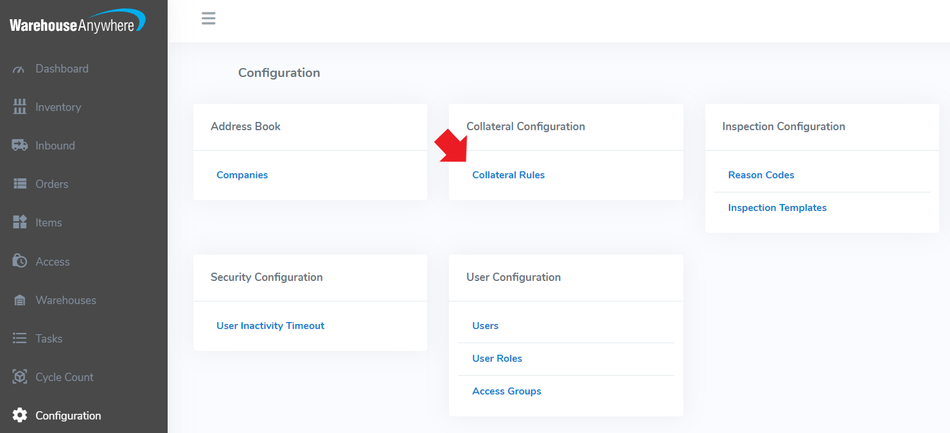This screenshot has width=950, height=433.
Task: Navigate to User Roles
Action: click(497, 359)
